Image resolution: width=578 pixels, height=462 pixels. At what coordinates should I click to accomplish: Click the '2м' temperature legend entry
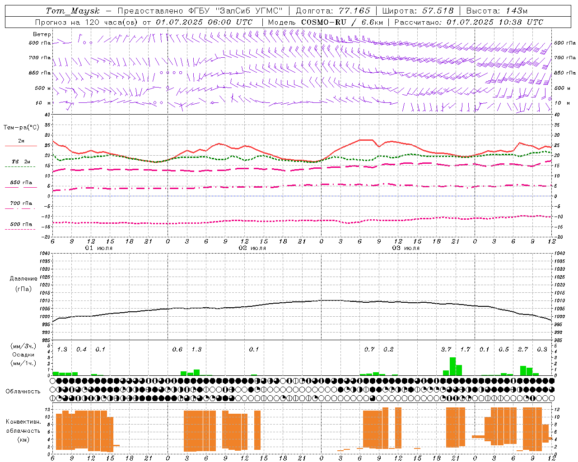(21, 141)
